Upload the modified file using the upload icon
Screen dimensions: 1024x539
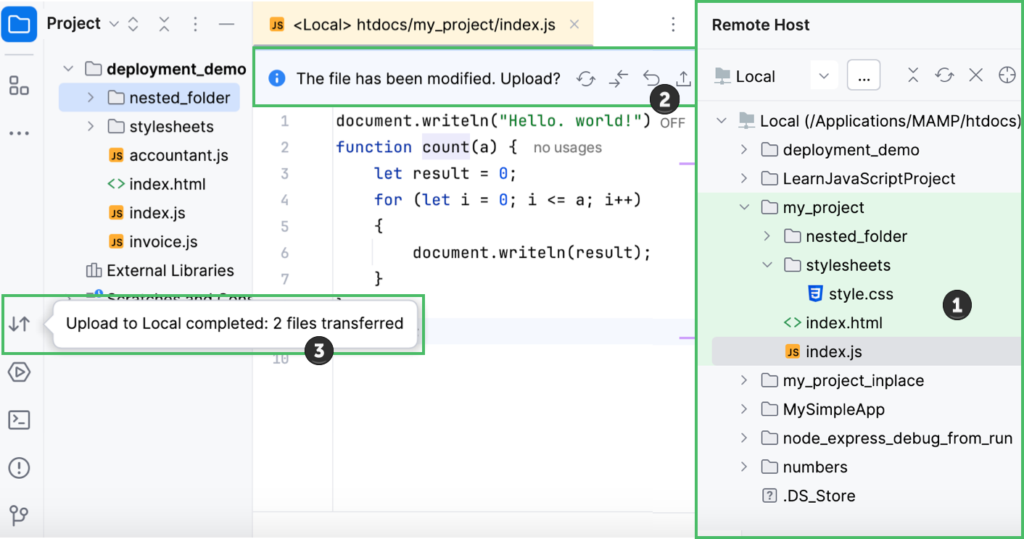click(682, 78)
